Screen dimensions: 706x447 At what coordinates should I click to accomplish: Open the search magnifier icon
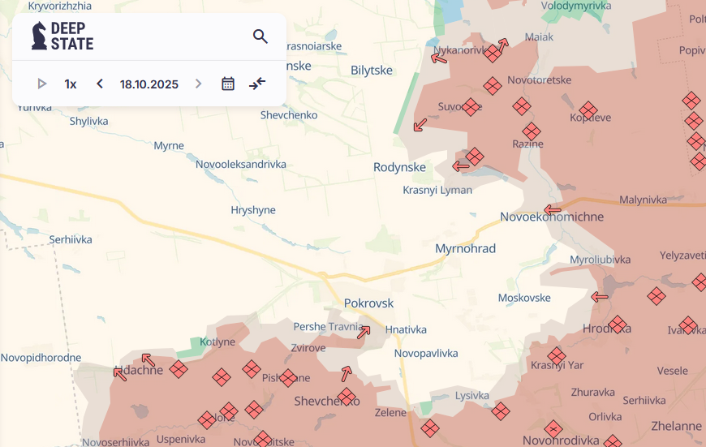click(260, 36)
